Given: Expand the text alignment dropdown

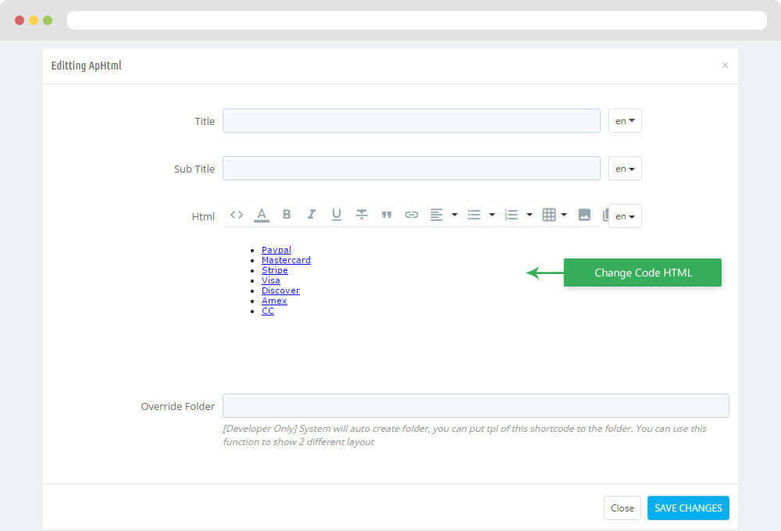Looking at the screenshot, I should (x=455, y=215).
